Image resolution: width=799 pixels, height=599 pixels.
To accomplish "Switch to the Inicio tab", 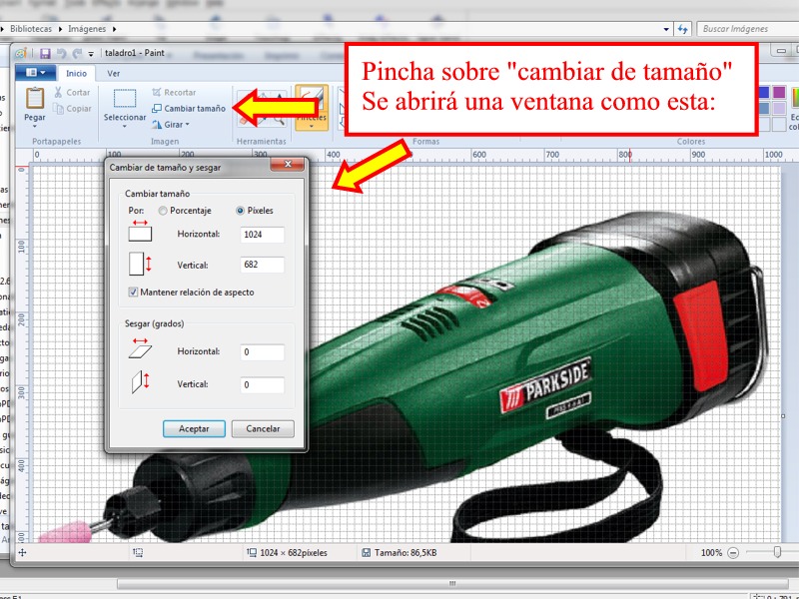I will (x=76, y=73).
